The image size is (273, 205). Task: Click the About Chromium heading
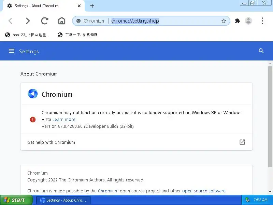click(x=39, y=74)
